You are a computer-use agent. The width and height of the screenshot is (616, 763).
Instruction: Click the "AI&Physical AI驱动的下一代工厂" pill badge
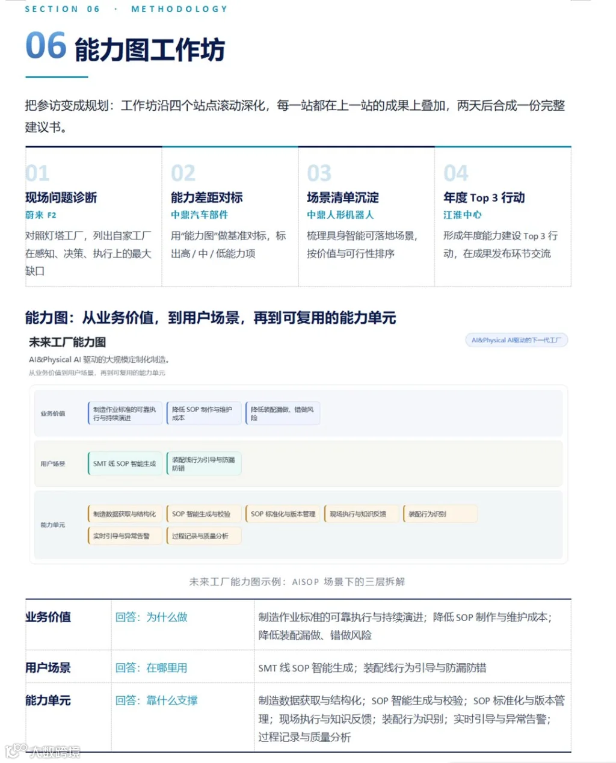point(516,340)
